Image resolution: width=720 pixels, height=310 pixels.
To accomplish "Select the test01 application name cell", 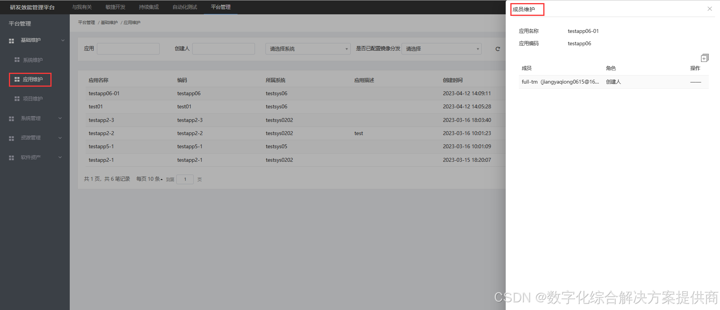I will (96, 106).
